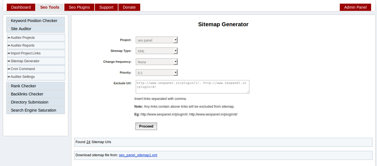The image size is (377, 166).
Task: Expand plus icon beside Directory Submission
Action: click(x=9, y=102)
